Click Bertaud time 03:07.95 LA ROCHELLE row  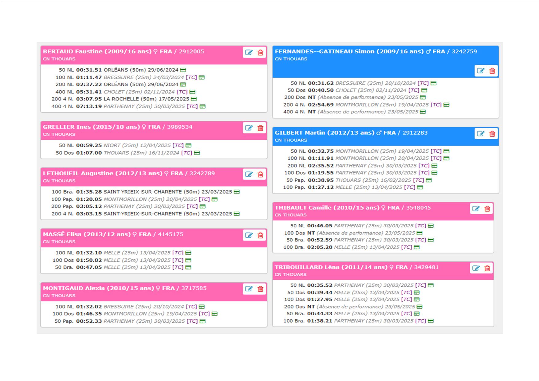pyautogui.click(x=89, y=99)
